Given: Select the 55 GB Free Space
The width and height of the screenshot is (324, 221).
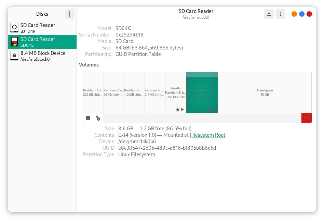Looking at the screenshot, I should (265, 92).
